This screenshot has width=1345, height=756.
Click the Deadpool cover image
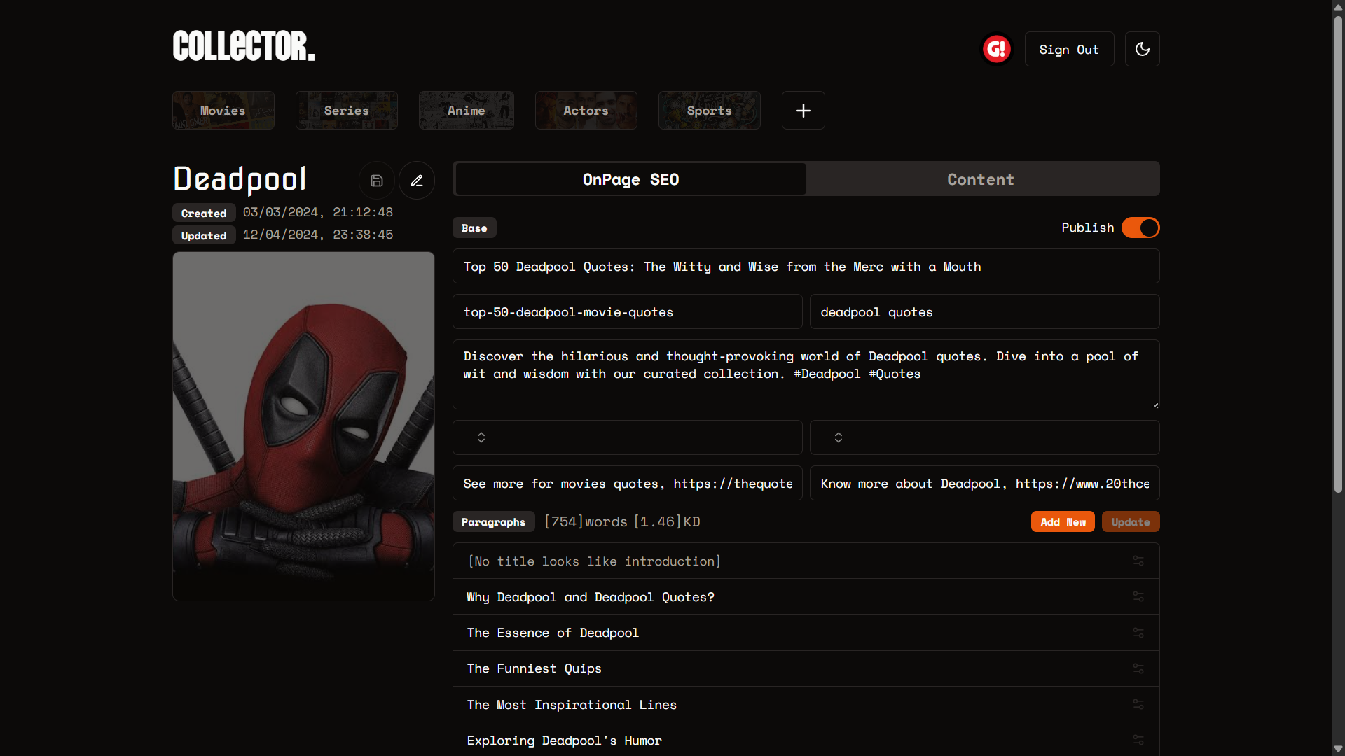303,426
